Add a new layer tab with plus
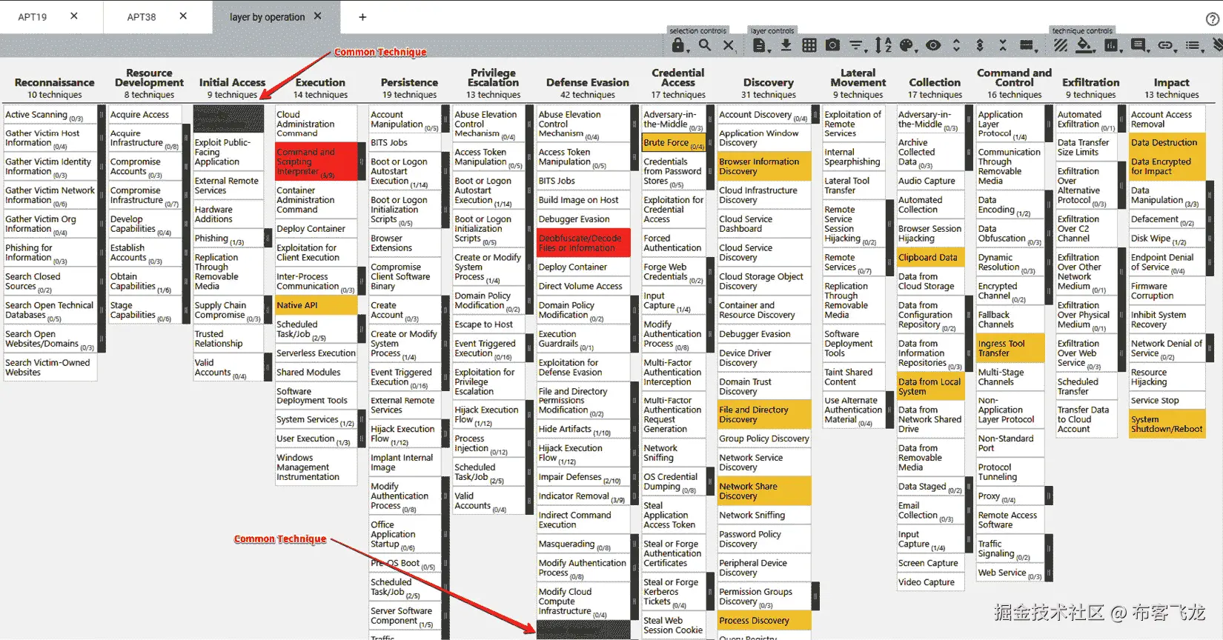1223x640 pixels. coord(362,17)
